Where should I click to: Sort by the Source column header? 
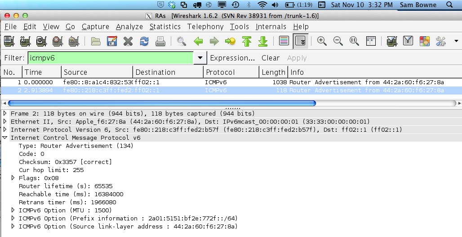[97, 72]
